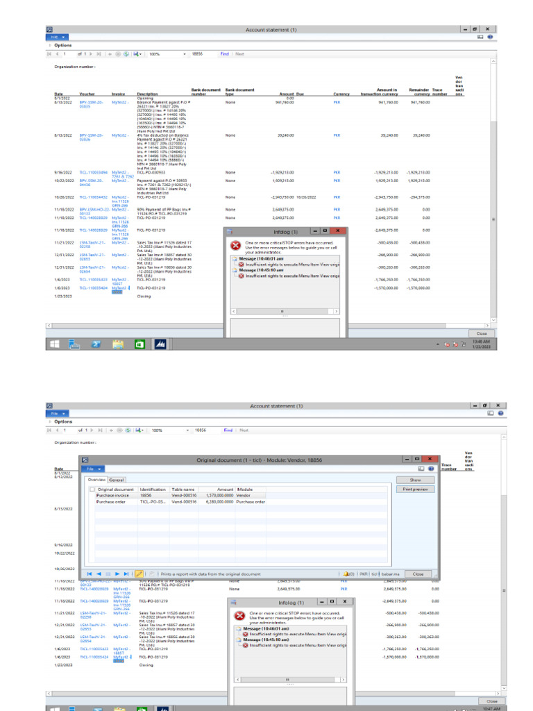Go to previous record in Original document dialog
The height and width of the screenshot is (711, 533).
point(99,574)
